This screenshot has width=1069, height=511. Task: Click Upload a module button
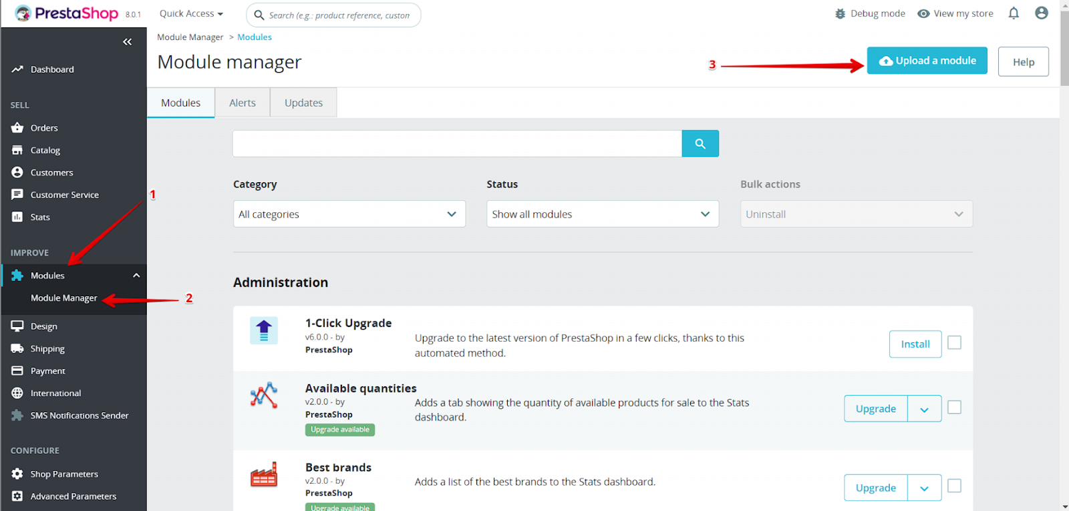coord(927,61)
